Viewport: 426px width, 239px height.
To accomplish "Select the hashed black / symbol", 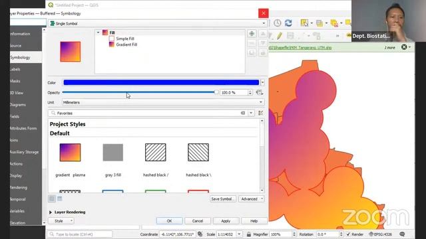I will tap(155, 160).
